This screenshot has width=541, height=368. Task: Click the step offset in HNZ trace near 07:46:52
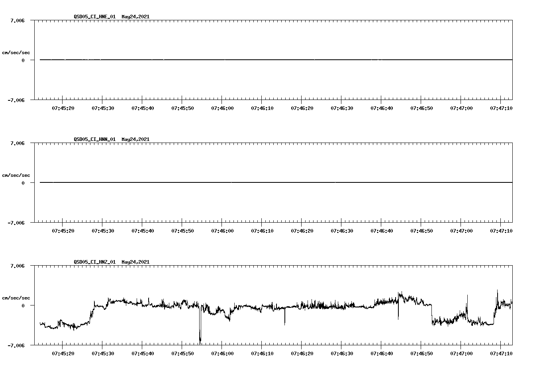(x=432, y=315)
